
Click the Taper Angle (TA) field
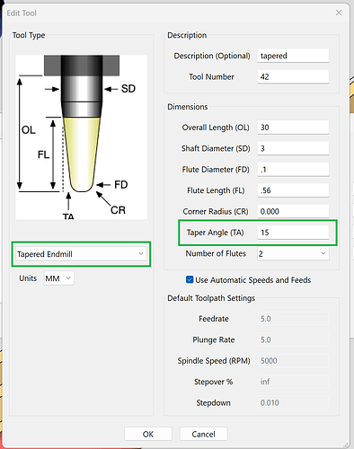coord(293,233)
